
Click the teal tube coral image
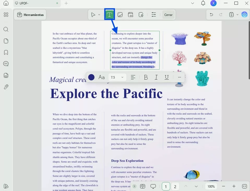point(202,79)
